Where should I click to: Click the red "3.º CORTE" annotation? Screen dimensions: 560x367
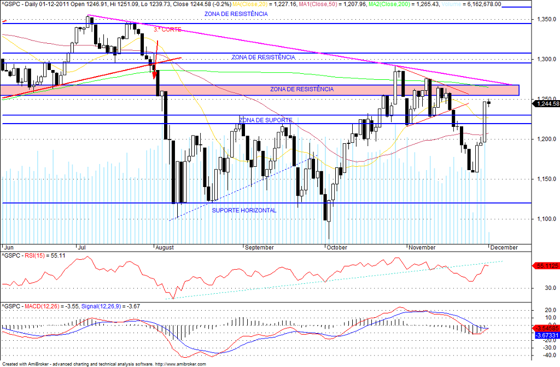coord(167,30)
